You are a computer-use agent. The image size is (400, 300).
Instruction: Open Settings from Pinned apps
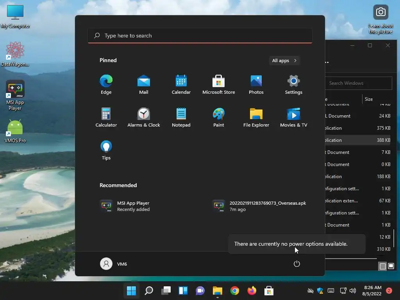[294, 84]
